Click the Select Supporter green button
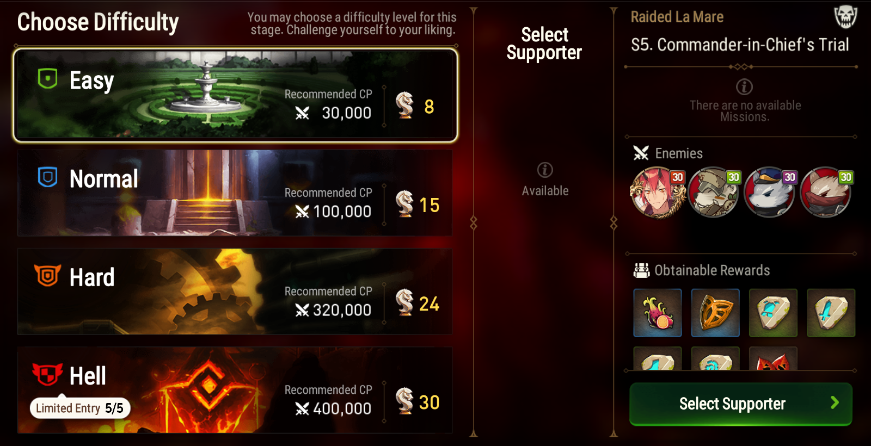Screen dimensions: 871x446 coord(740,404)
